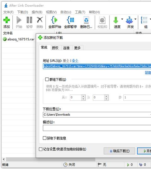Screen dimensions: 151x169
Task: Click the Group (组) toolbar icon
Action: click(x=144, y=20)
